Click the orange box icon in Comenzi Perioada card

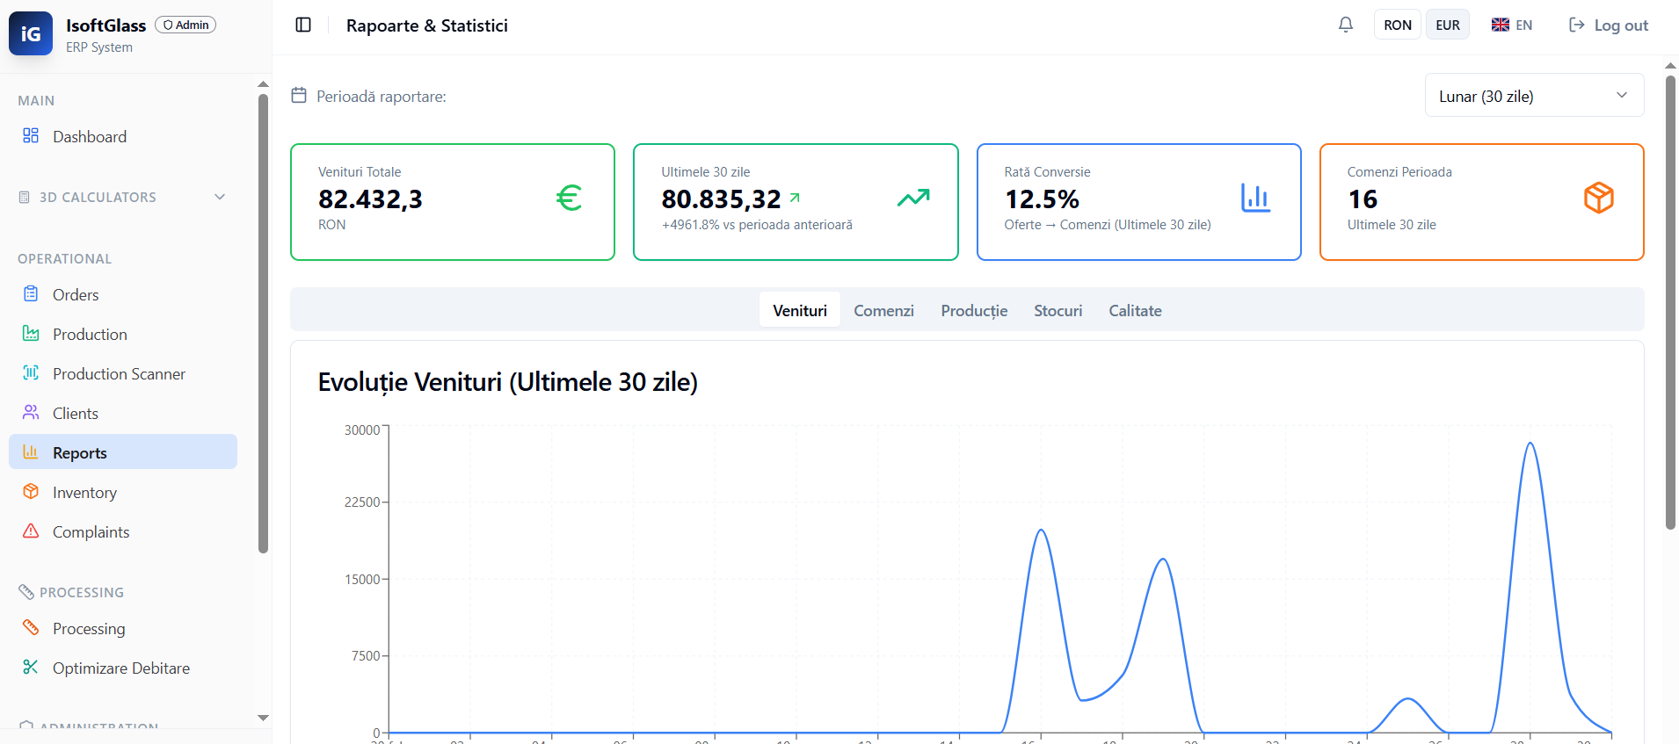pos(1598,199)
